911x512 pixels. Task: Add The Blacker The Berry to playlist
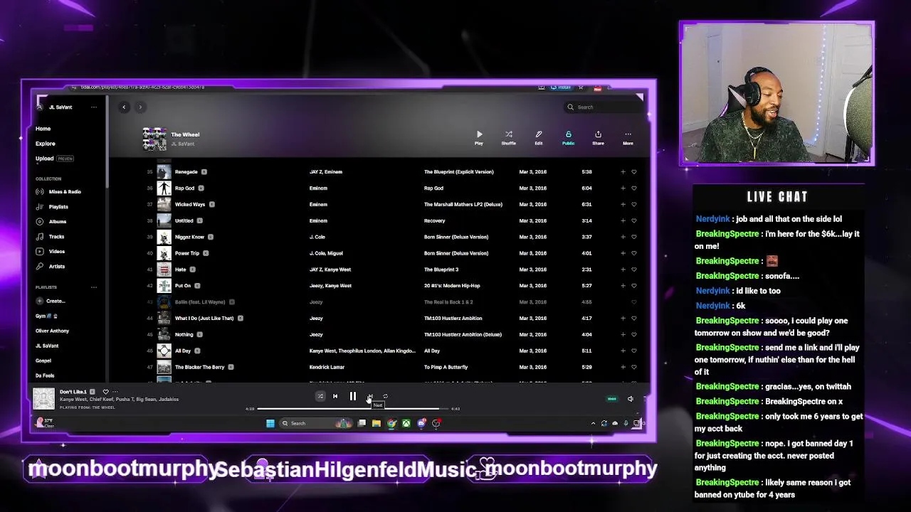pyautogui.click(x=623, y=368)
